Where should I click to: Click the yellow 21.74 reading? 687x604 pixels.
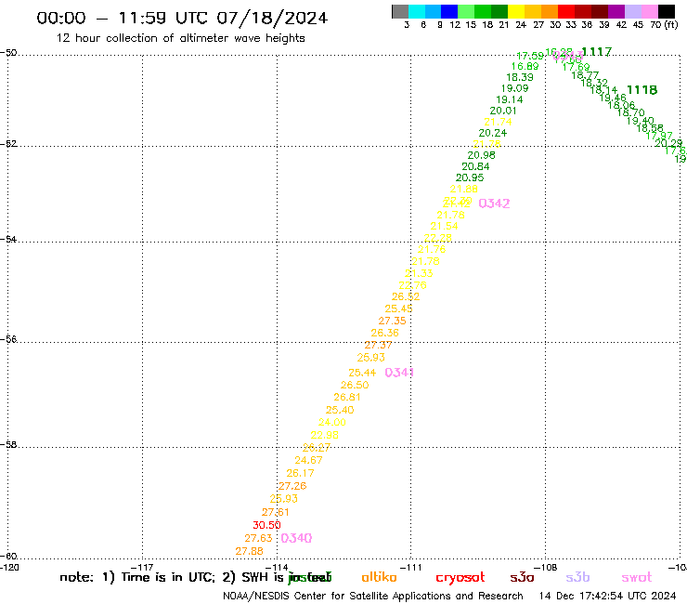click(499, 122)
